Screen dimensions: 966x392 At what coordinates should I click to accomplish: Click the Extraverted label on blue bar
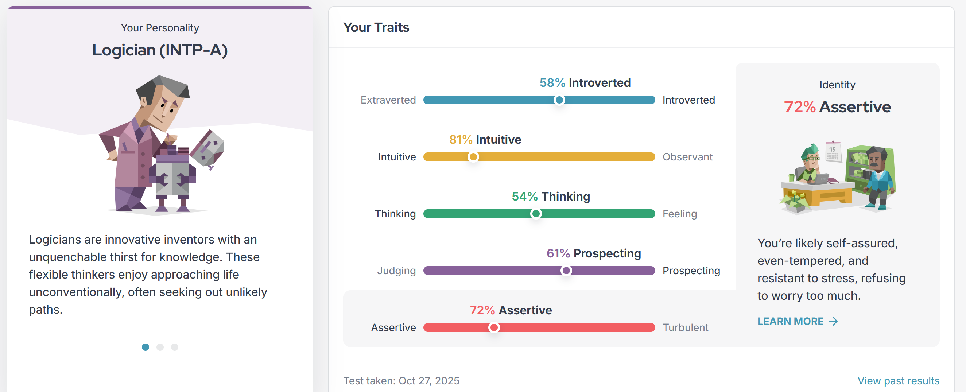point(388,100)
